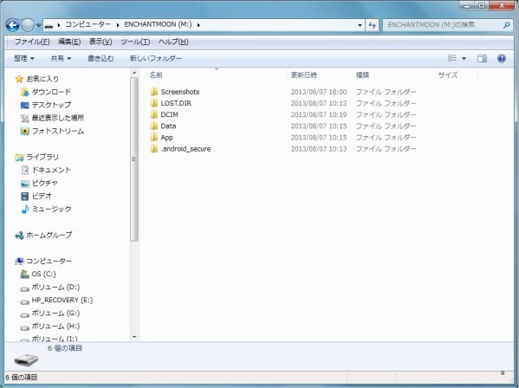Click the refresh button beside address bar
This screenshot has width=519, height=388.
point(372,25)
